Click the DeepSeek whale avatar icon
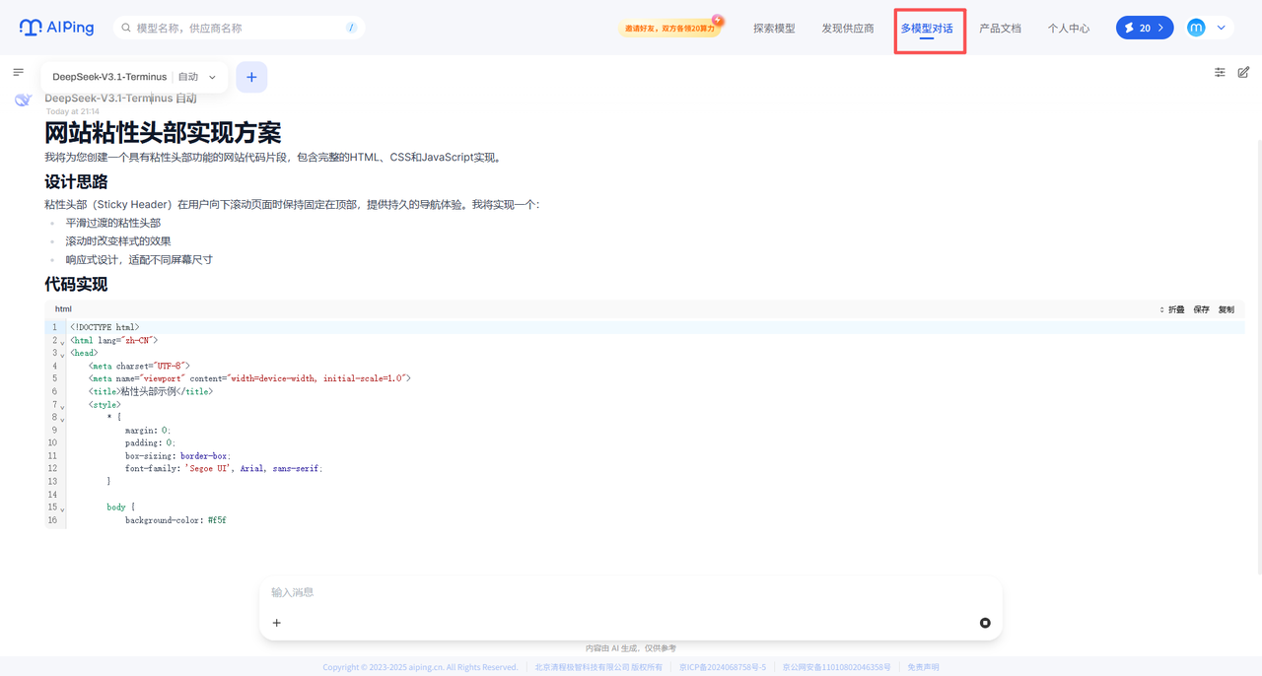 [24, 100]
